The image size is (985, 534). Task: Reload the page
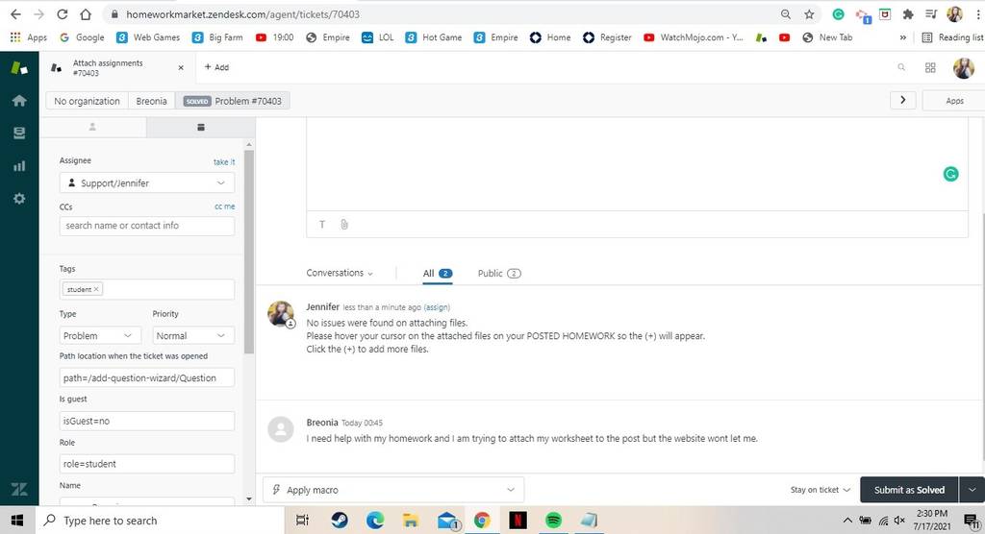[62, 13]
